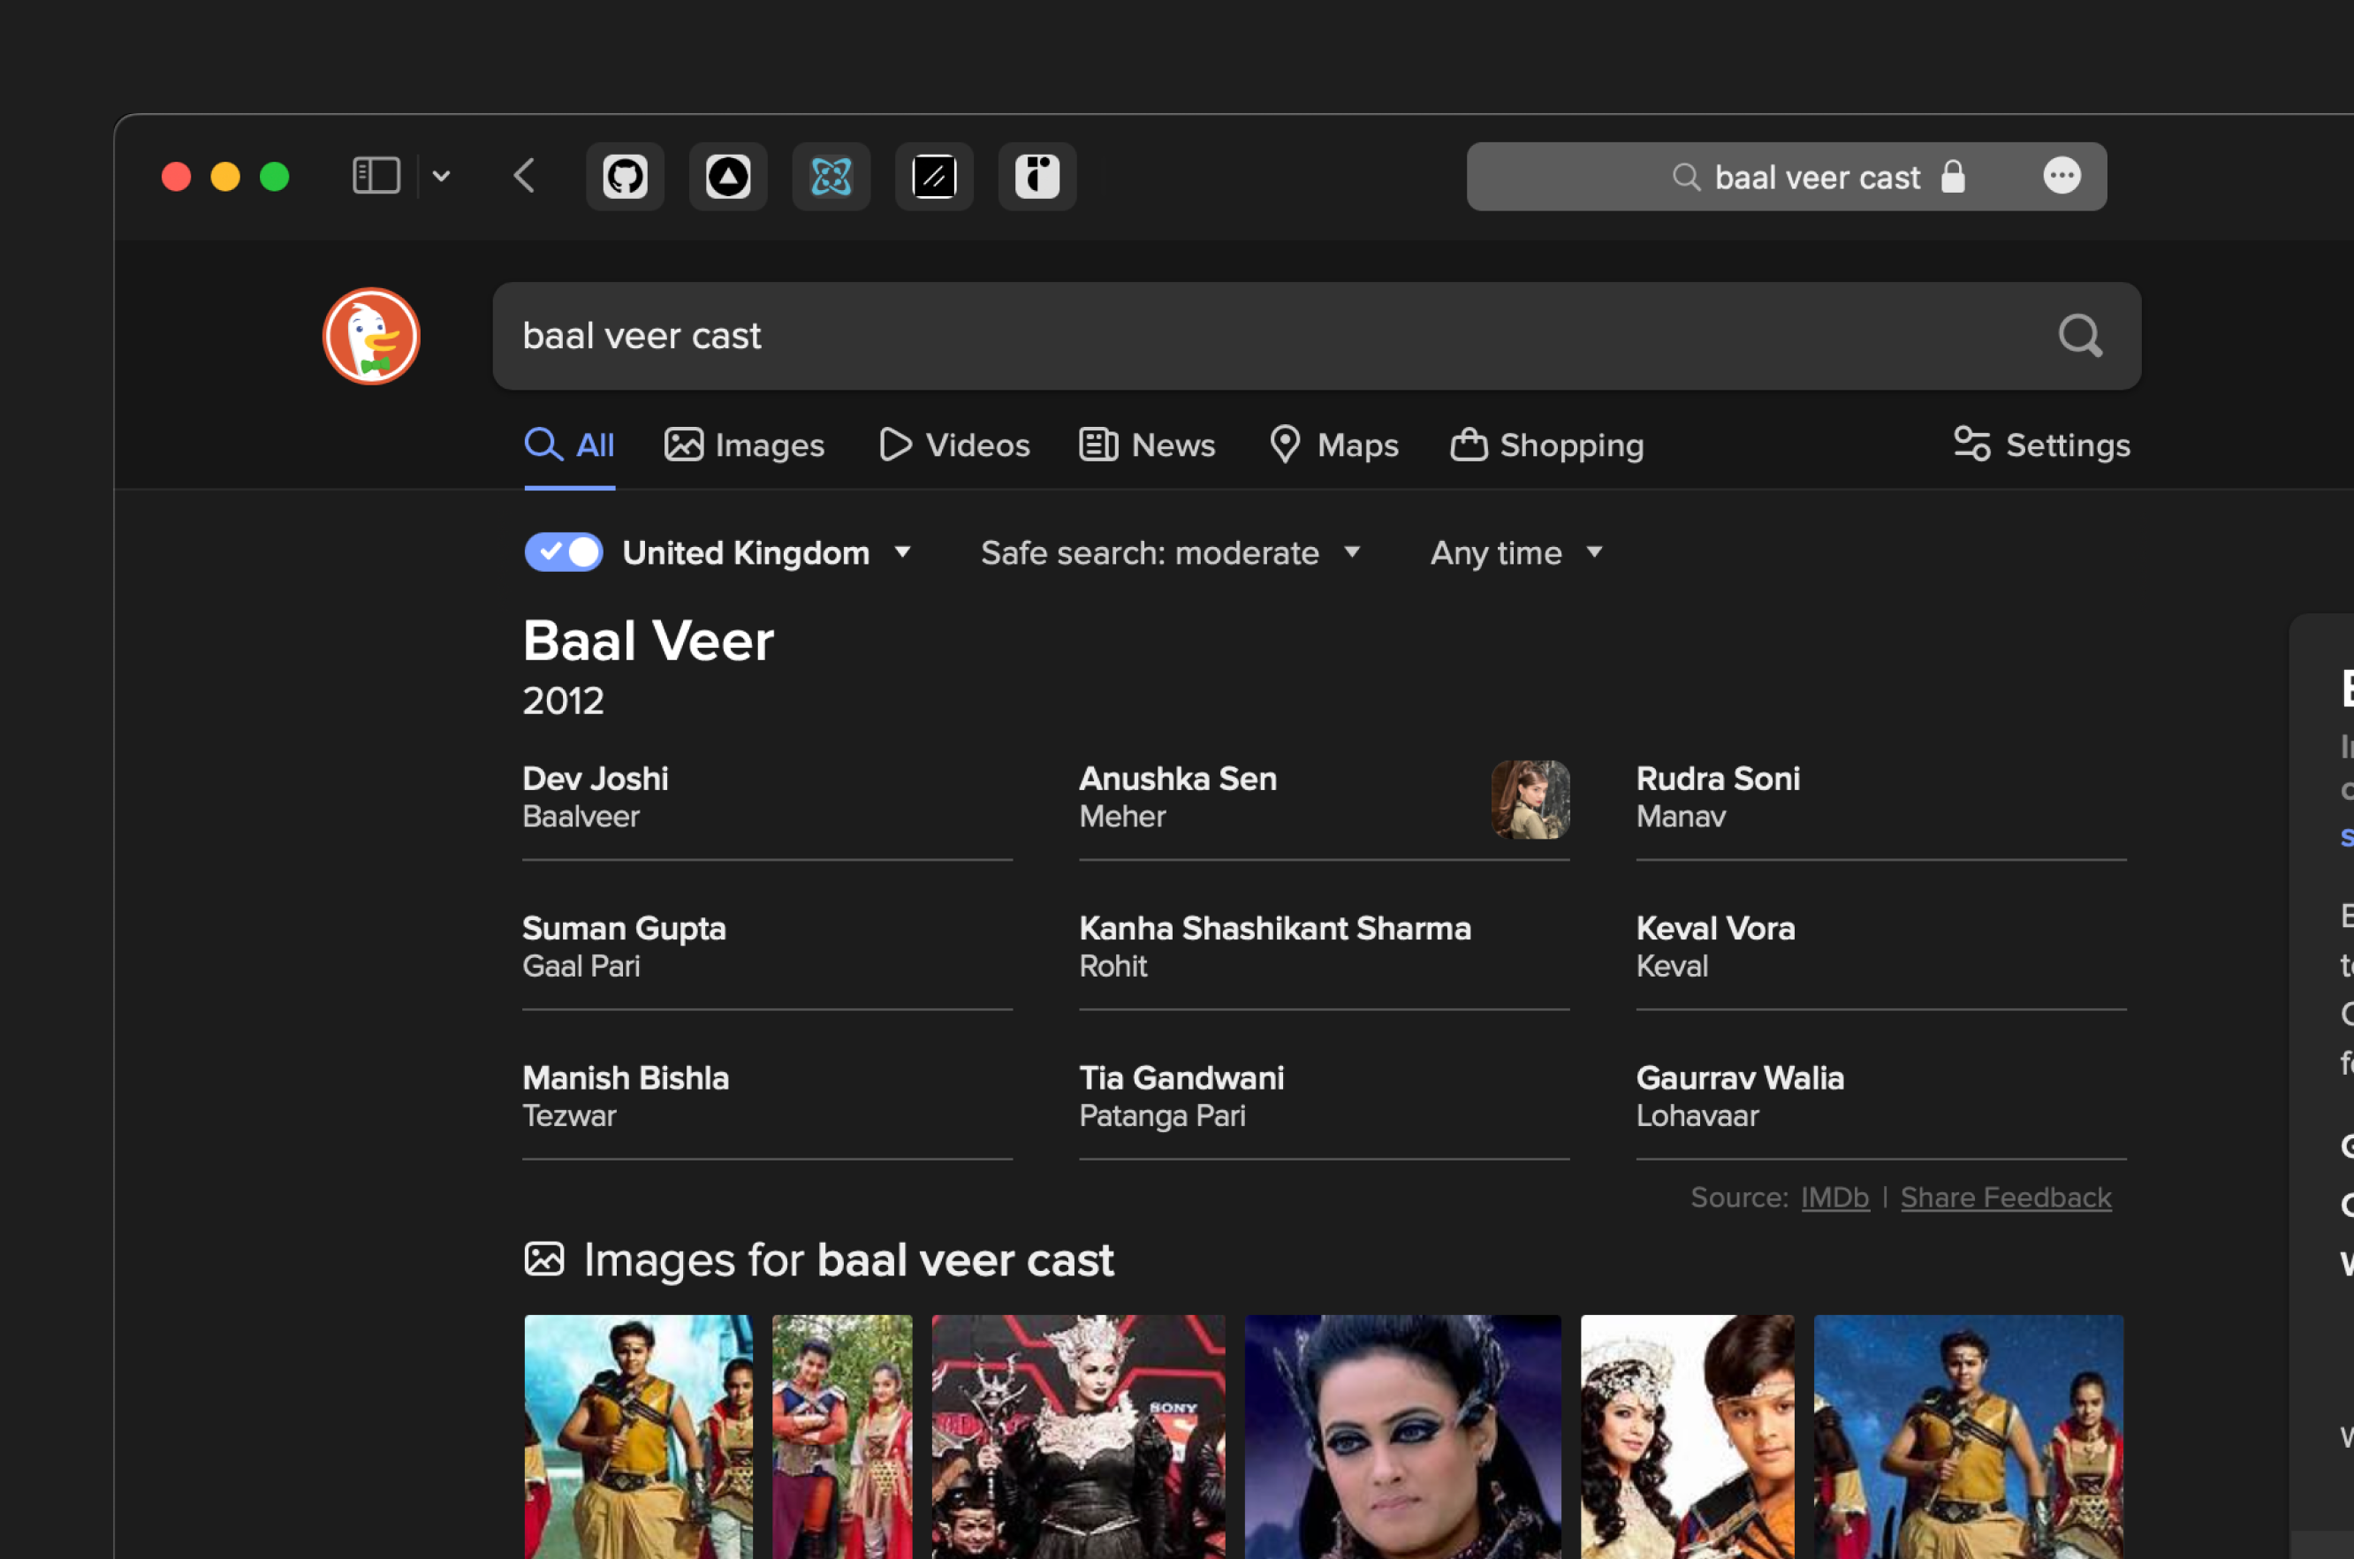Click cast member Manish Bishla
This screenshot has height=1559, width=2354.
coord(626,1078)
